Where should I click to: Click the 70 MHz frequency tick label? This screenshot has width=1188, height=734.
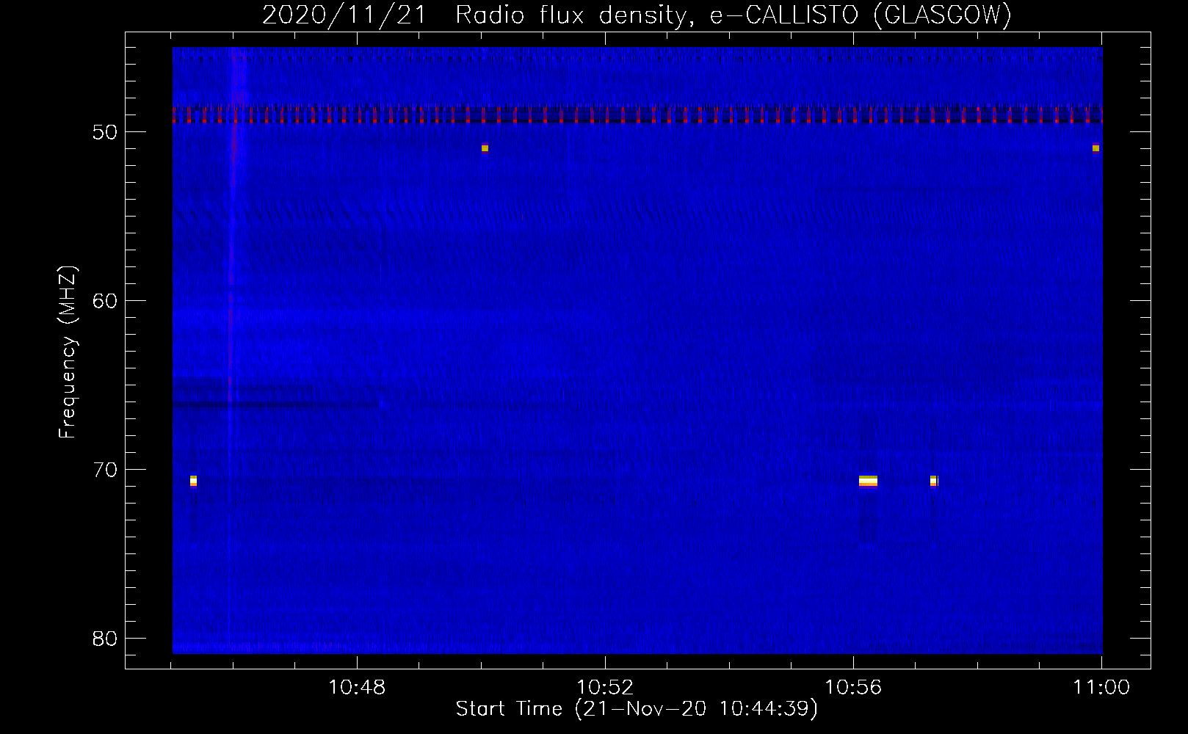click(x=105, y=470)
